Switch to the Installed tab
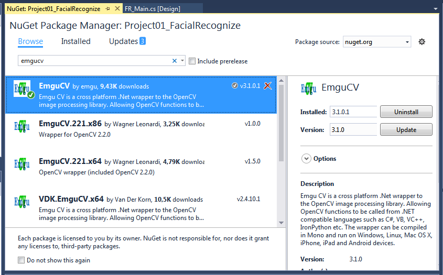443x275 pixels. pos(75,41)
